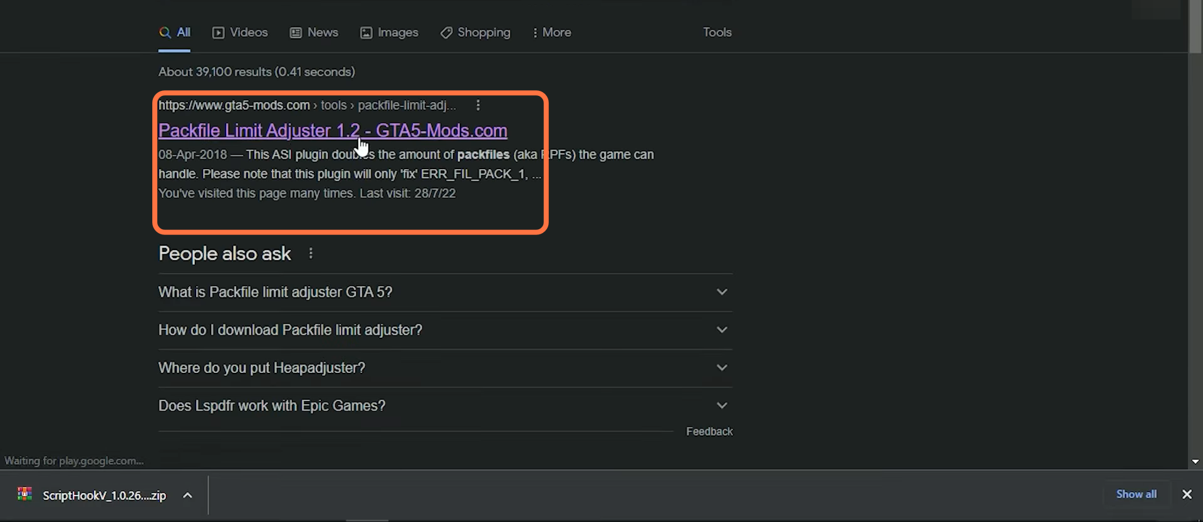Click the Shopping tag icon

(446, 33)
